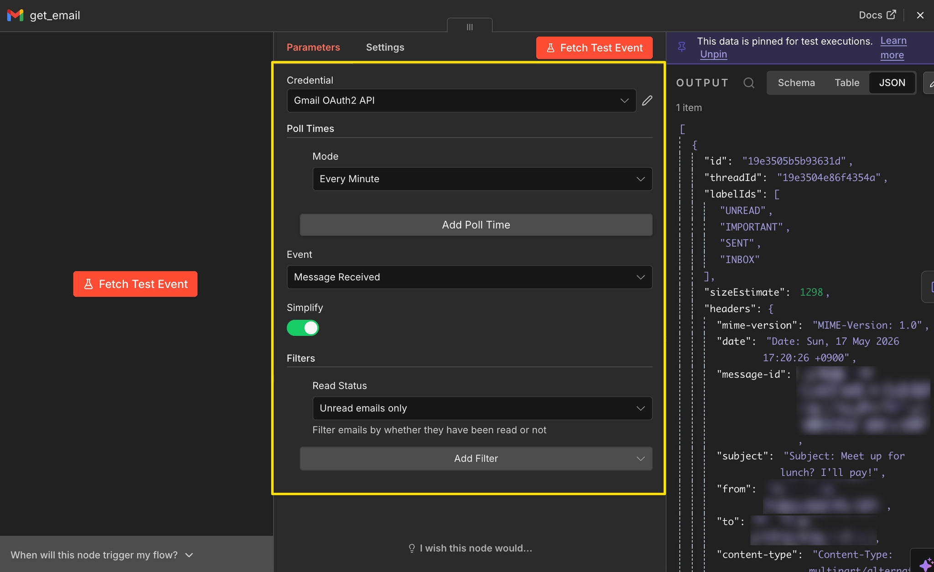
Task: Click the "id" key in JSON output
Action: (715, 161)
